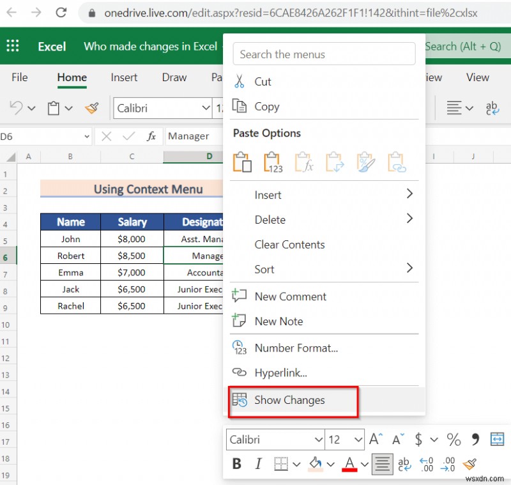The width and height of the screenshot is (511, 485).
Task: Increase font size using the grow font icon
Action: point(375,438)
